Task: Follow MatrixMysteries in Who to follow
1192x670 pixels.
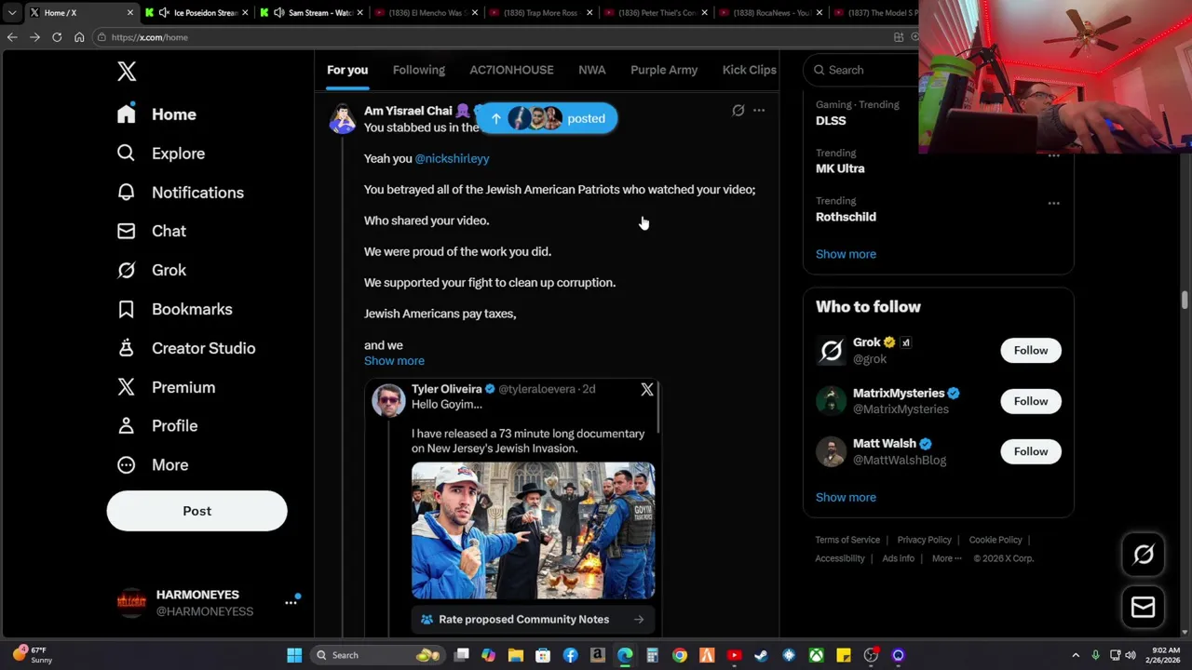Action: [x=1031, y=401]
